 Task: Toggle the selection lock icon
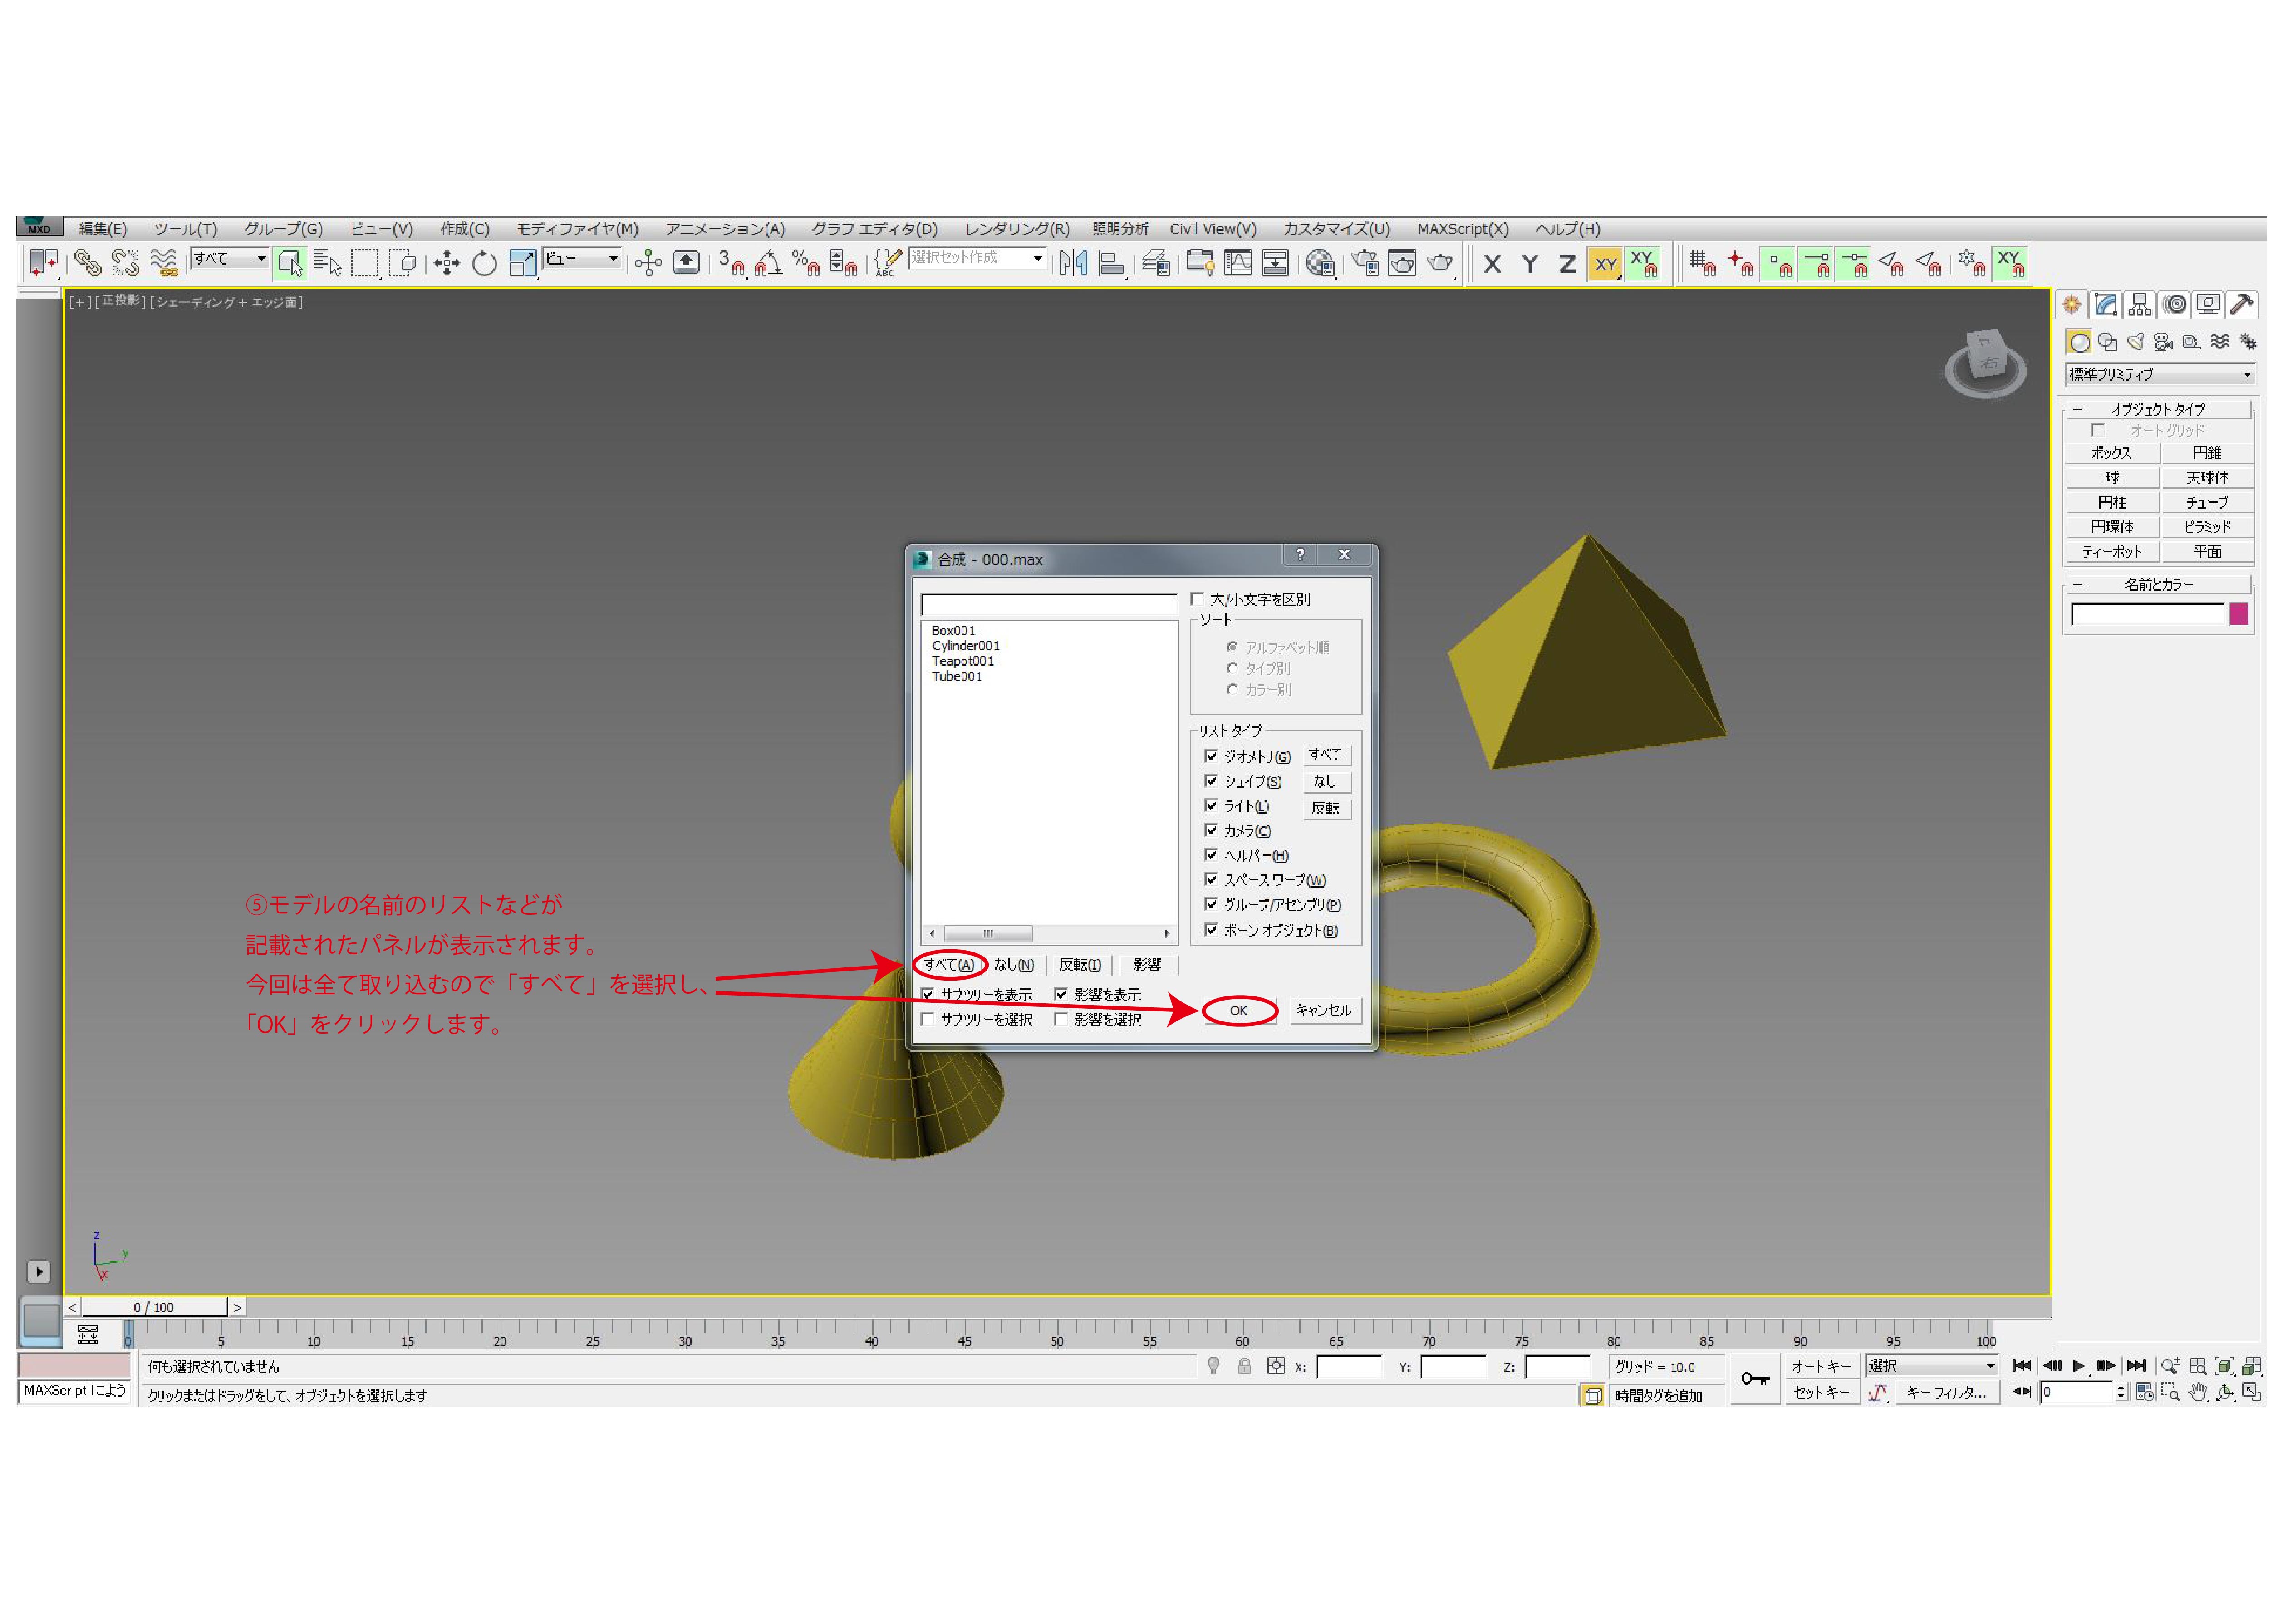tap(1244, 1366)
